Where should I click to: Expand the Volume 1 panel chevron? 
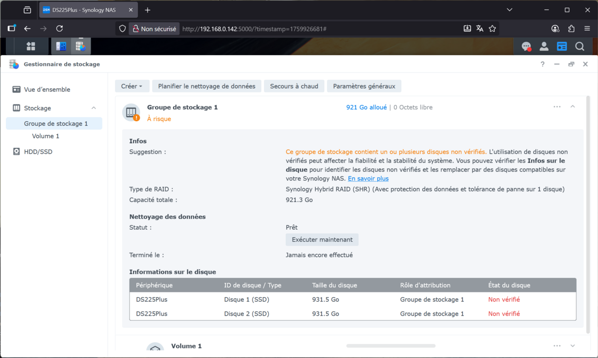click(x=573, y=346)
